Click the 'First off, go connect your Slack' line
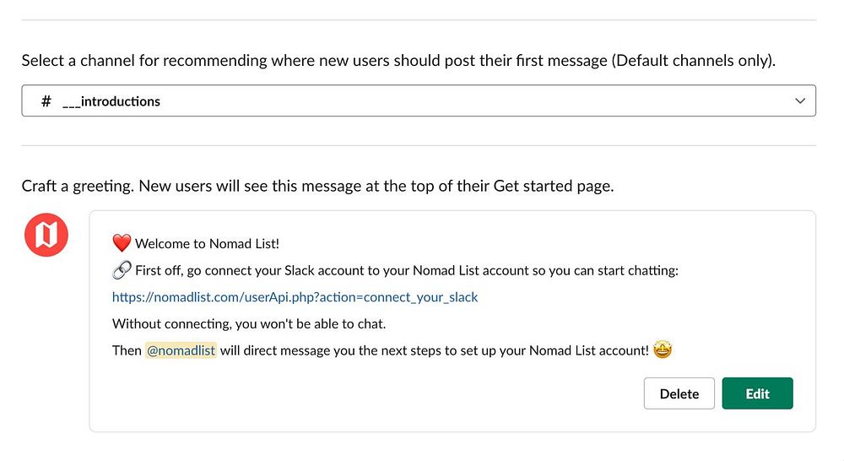The width and height of the screenshot is (844, 461). pyautogui.click(x=407, y=271)
